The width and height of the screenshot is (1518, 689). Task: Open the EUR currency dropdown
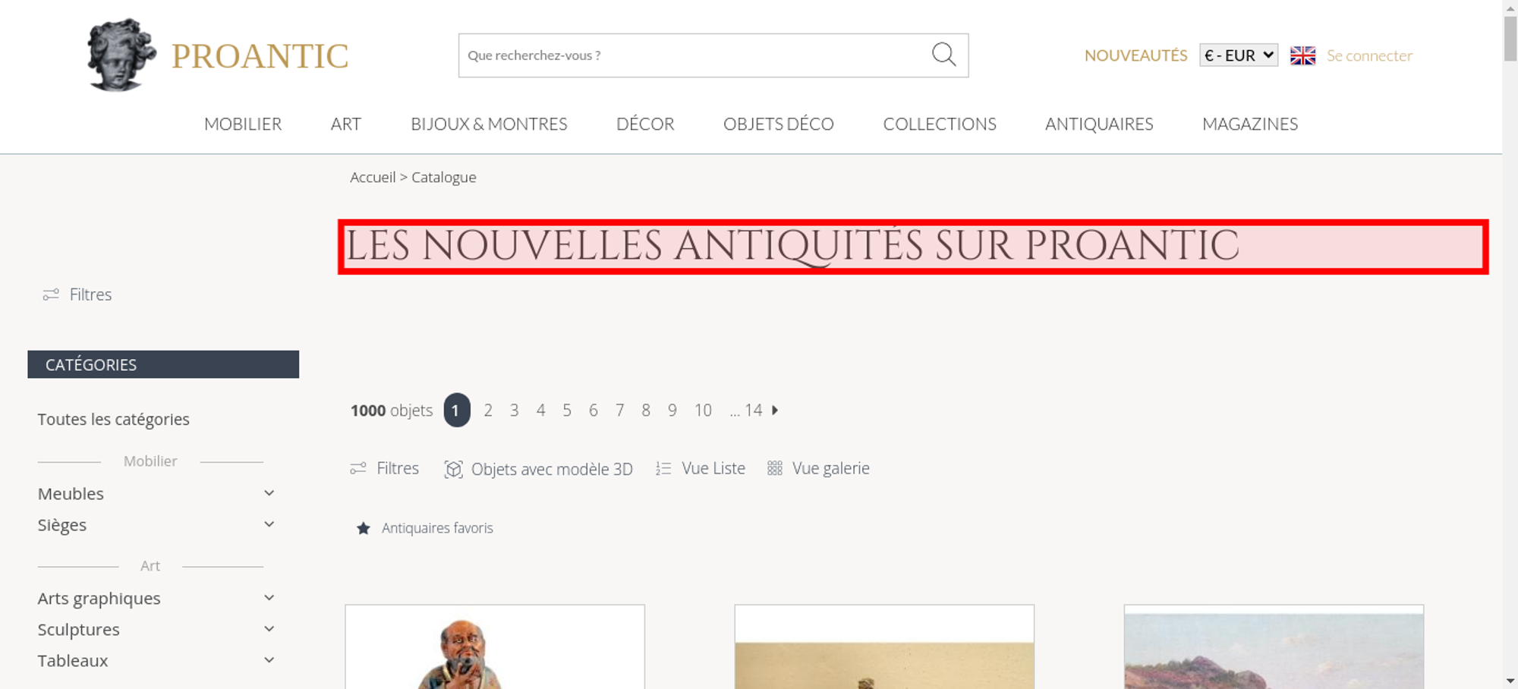click(1239, 55)
